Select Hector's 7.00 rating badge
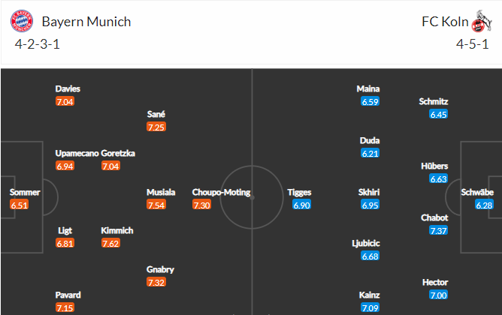The image size is (502, 315). pos(438,295)
